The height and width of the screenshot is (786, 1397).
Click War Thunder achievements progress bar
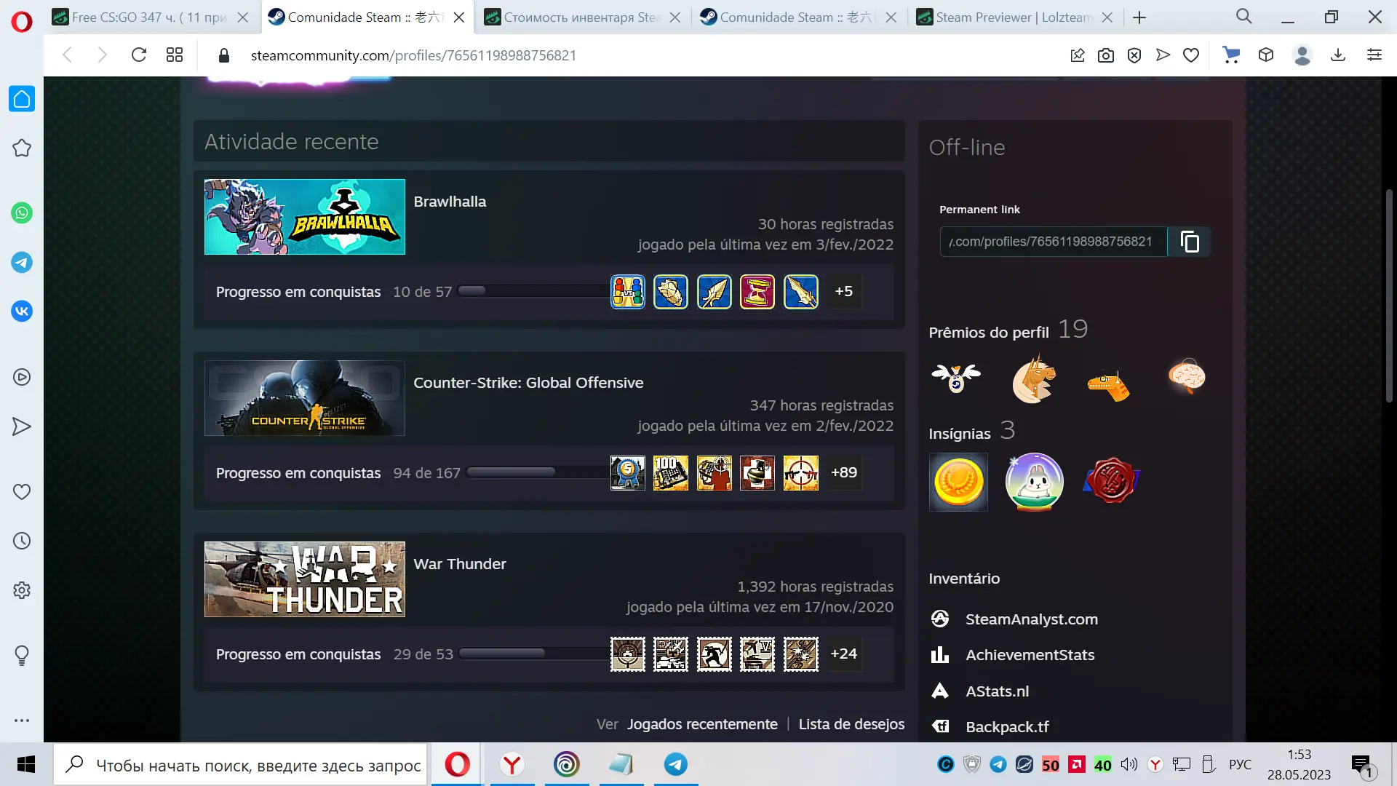[x=533, y=654]
